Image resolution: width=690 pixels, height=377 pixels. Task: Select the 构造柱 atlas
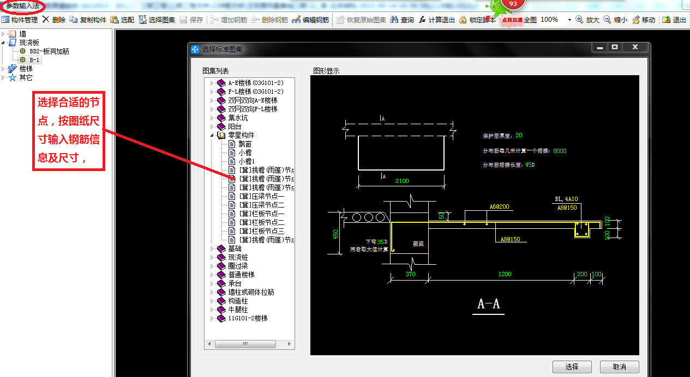tap(238, 301)
